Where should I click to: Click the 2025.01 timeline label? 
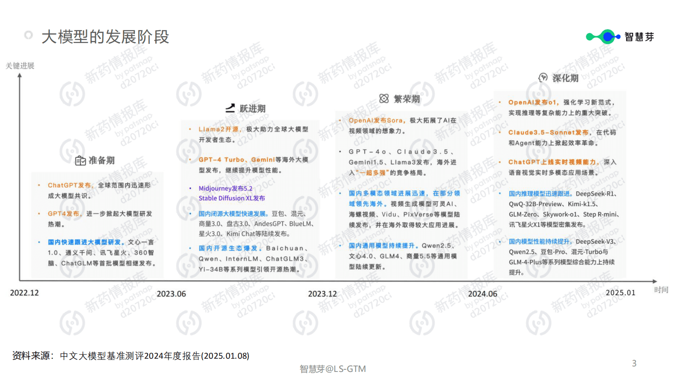pos(621,293)
